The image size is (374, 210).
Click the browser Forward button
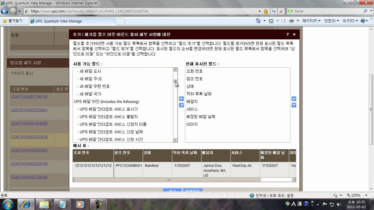point(13,11)
